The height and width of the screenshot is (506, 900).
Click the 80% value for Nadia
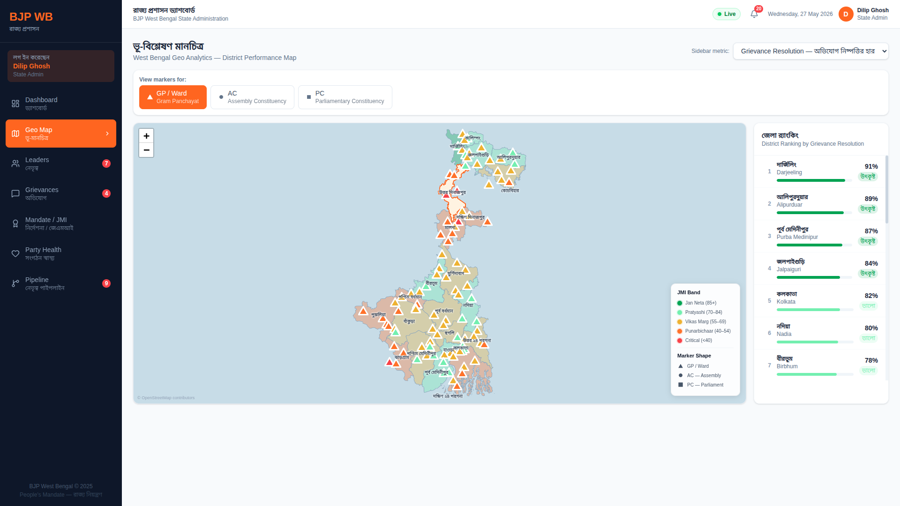[871, 328]
